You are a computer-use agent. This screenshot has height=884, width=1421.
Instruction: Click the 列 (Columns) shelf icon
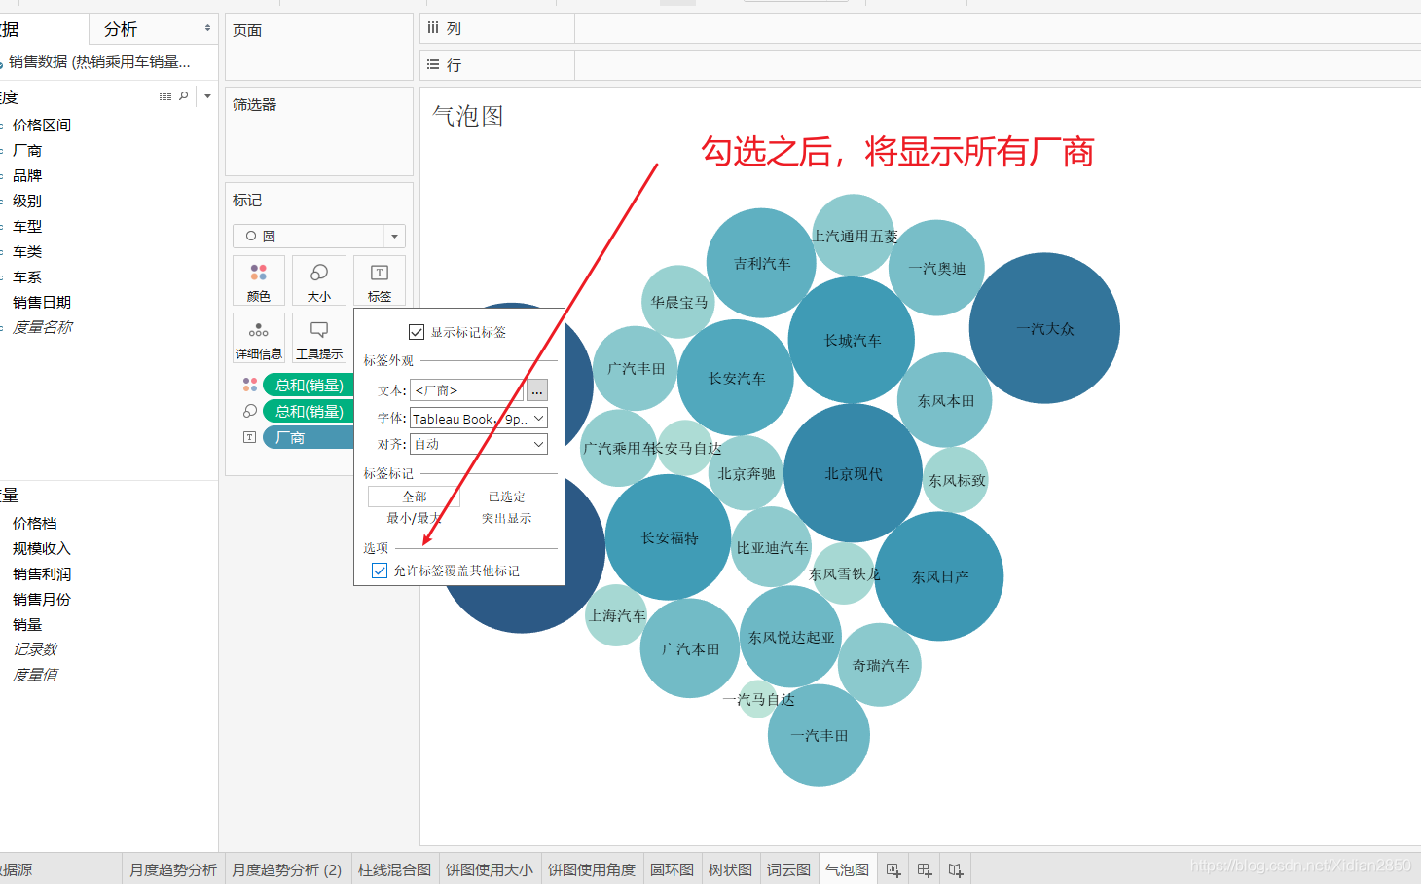click(x=433, y=28)
